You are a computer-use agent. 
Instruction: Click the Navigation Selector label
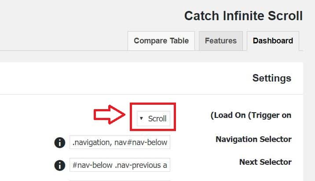coord(253,139)
